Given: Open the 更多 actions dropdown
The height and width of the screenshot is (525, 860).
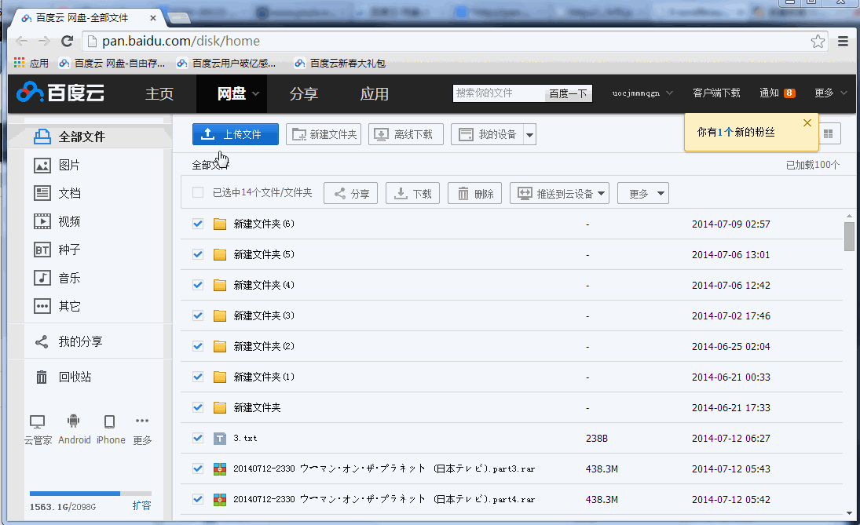Looking at the screenshot, I should coord(643,194).
